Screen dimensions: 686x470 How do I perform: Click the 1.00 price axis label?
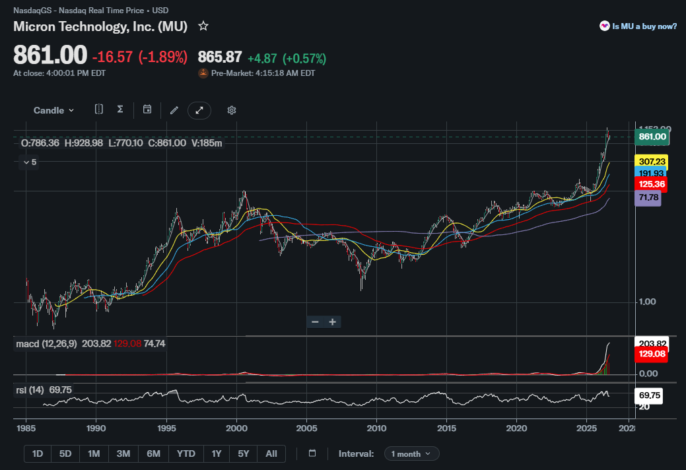(x=648, y=302)
